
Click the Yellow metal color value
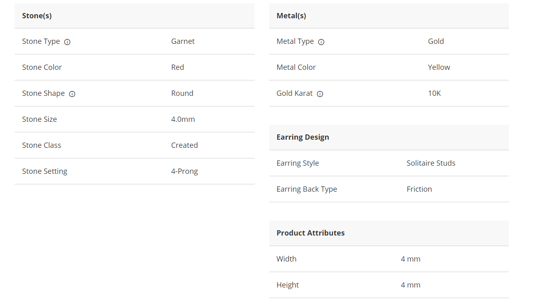pyautogui.click(x=439, y=67)
